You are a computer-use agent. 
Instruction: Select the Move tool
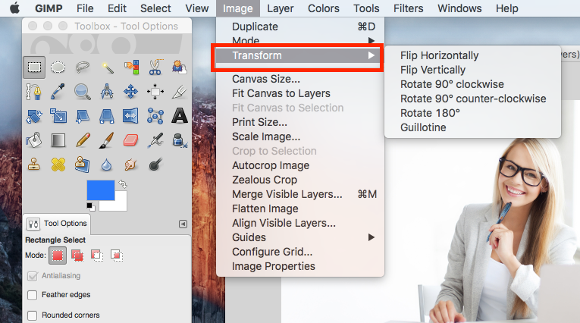click(x=131, y=92)
